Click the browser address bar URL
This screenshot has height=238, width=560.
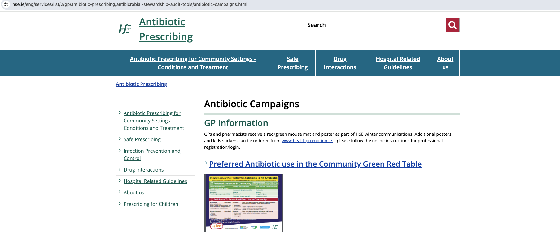129,4
